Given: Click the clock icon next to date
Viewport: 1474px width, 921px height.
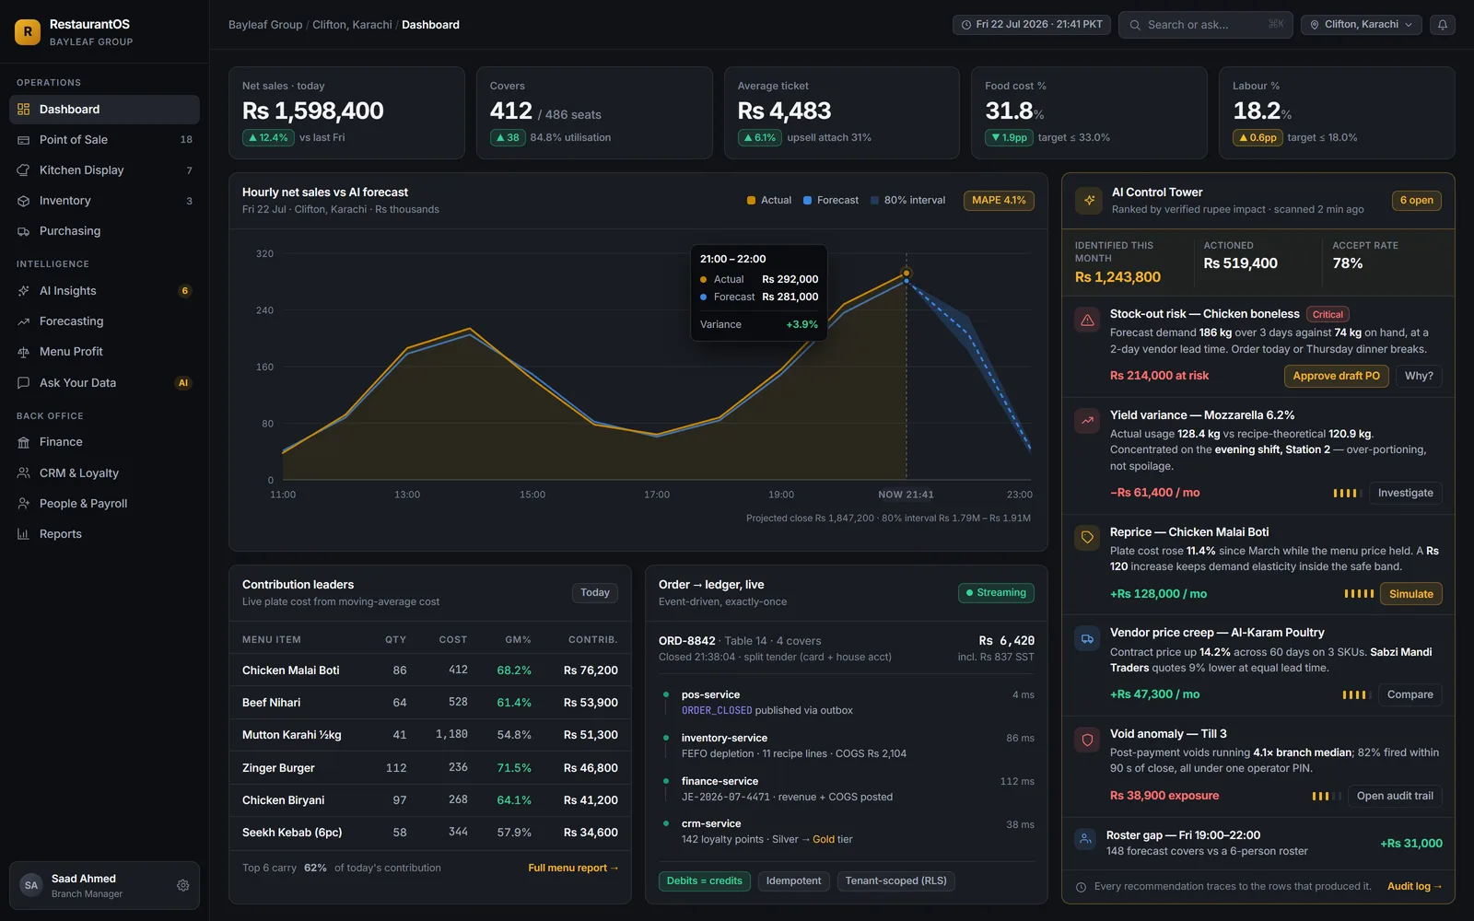Looking at the screenshot, I should tap(966, 25).
